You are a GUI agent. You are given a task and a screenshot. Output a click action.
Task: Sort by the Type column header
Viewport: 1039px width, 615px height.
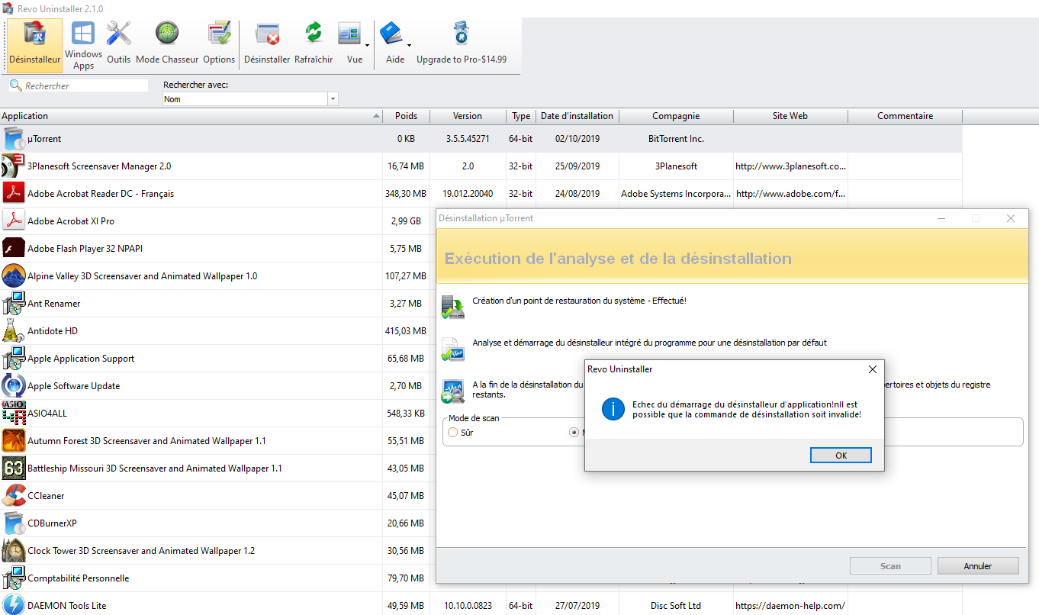click(521, 116)
